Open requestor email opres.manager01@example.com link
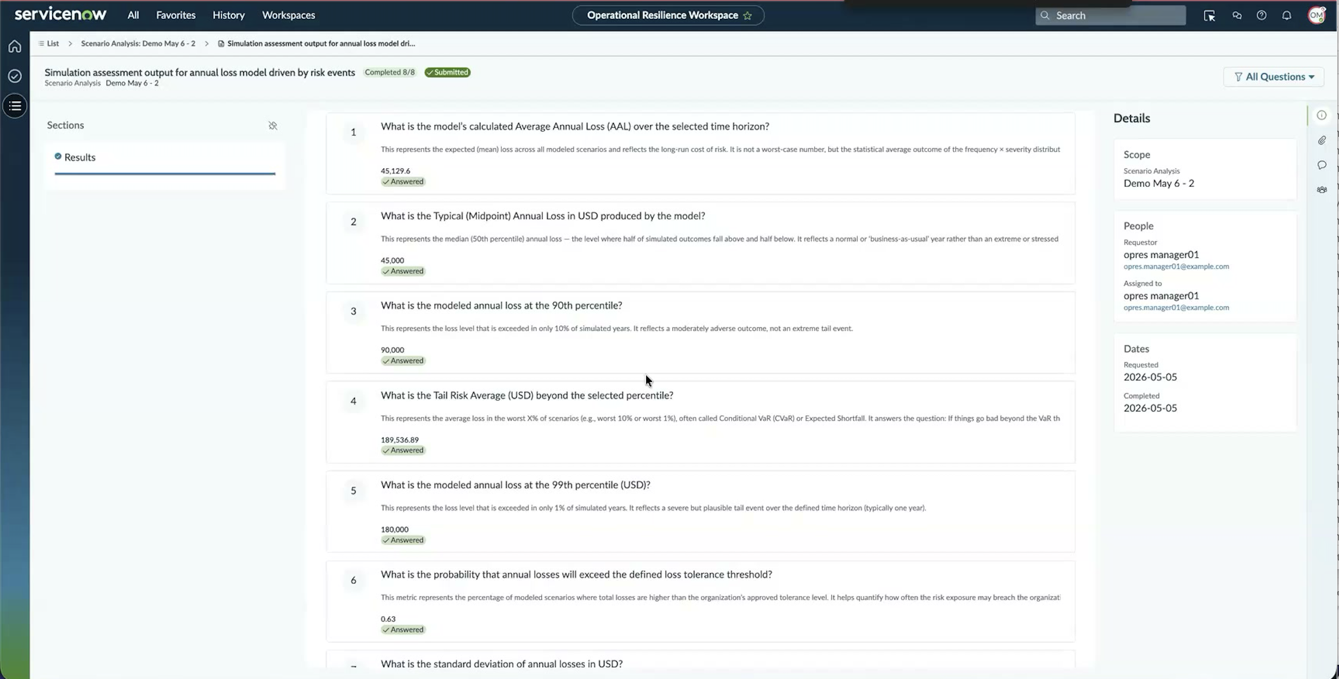The height and width of the screenshot is (679, 1339). click(x=1176, y=267)
